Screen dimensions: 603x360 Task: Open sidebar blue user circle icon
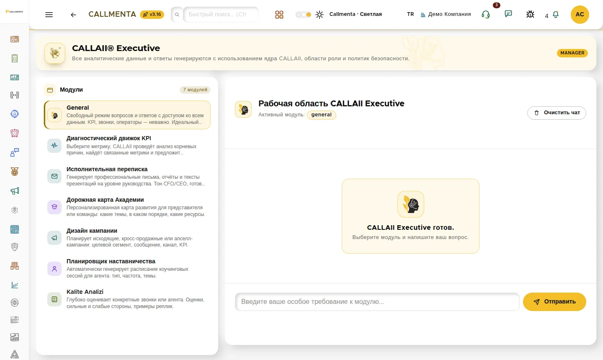15,114
